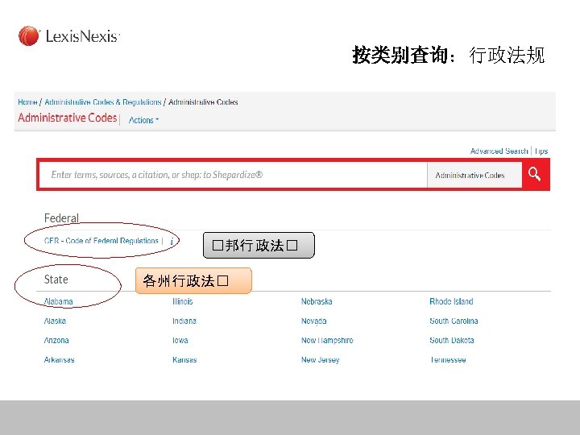This screenshot has width=580, height=435.
Task: Select Kansas state link
Action: coord(184,359)
